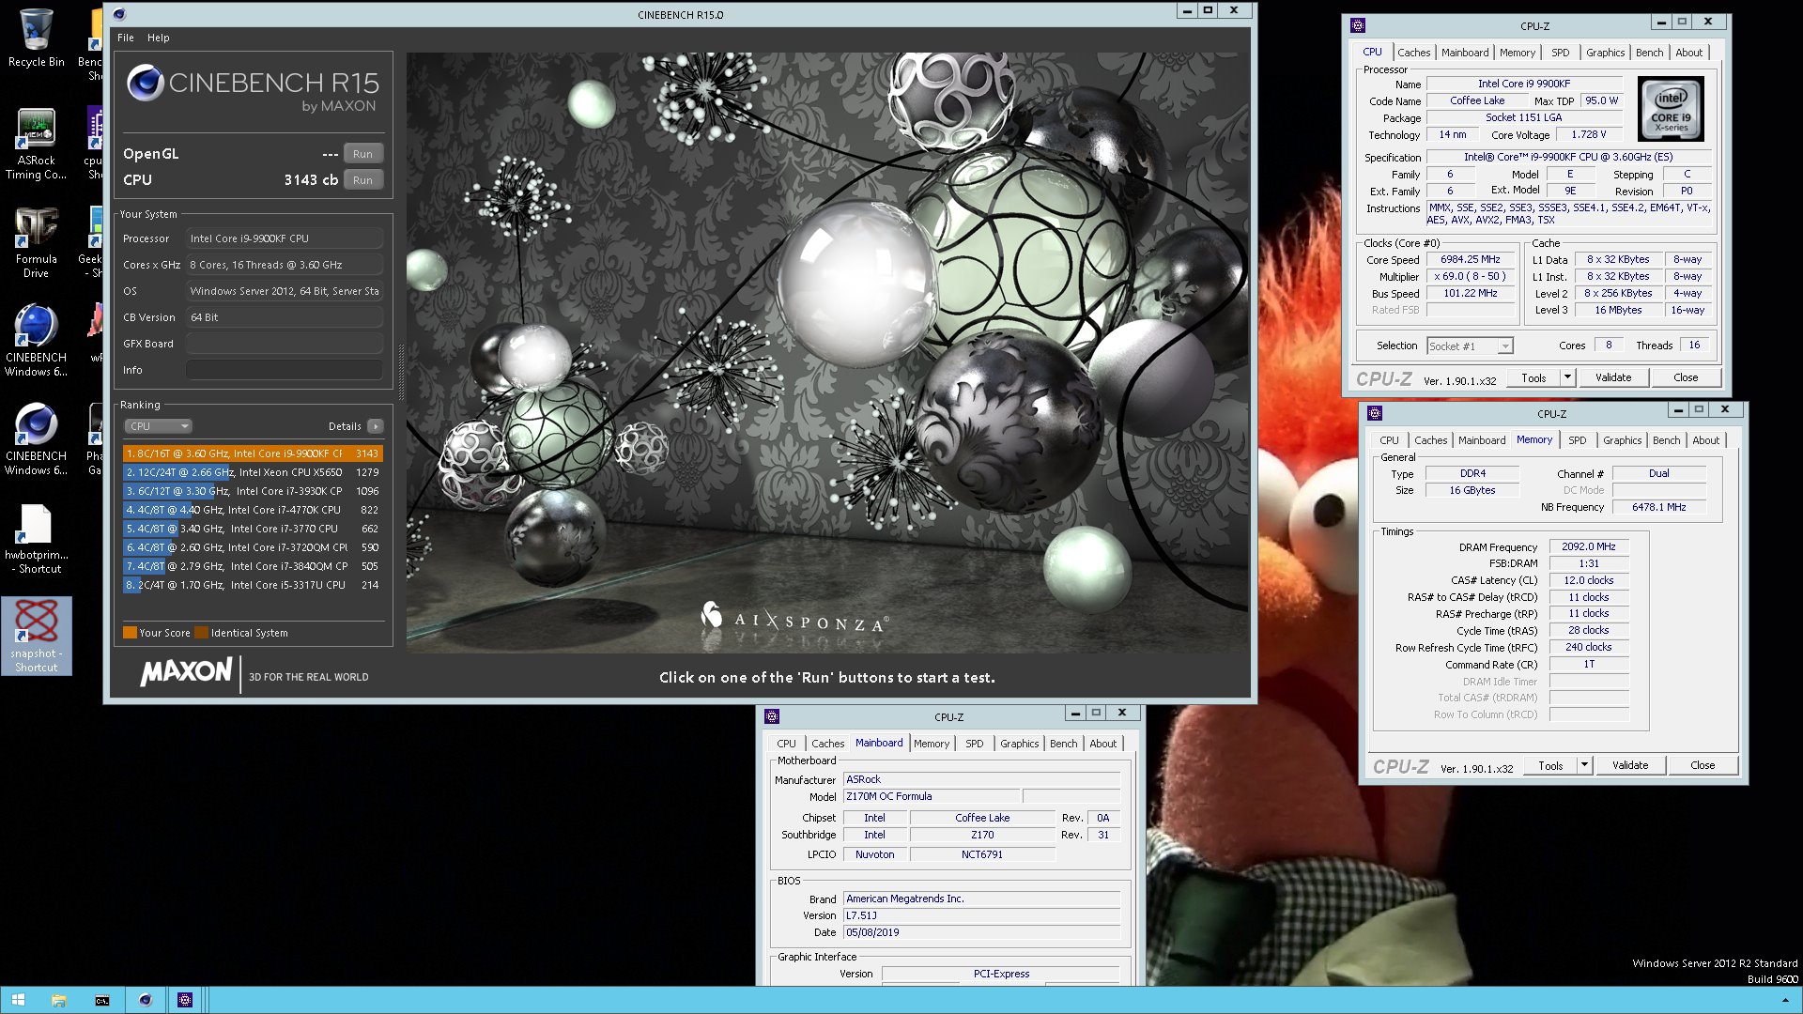Click top CPU-Z window title icon

point(1358,25)
